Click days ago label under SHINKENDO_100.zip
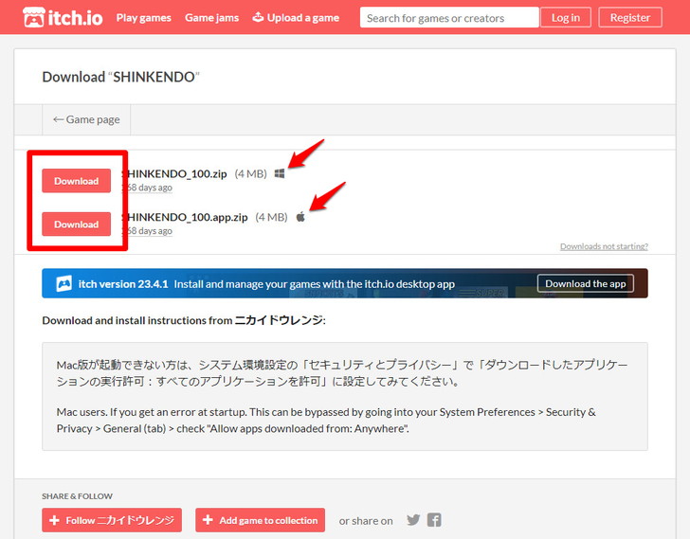Image resolution: width=690 pixels, height=539 pixels. pyautogui.click(x=148, y=188)
